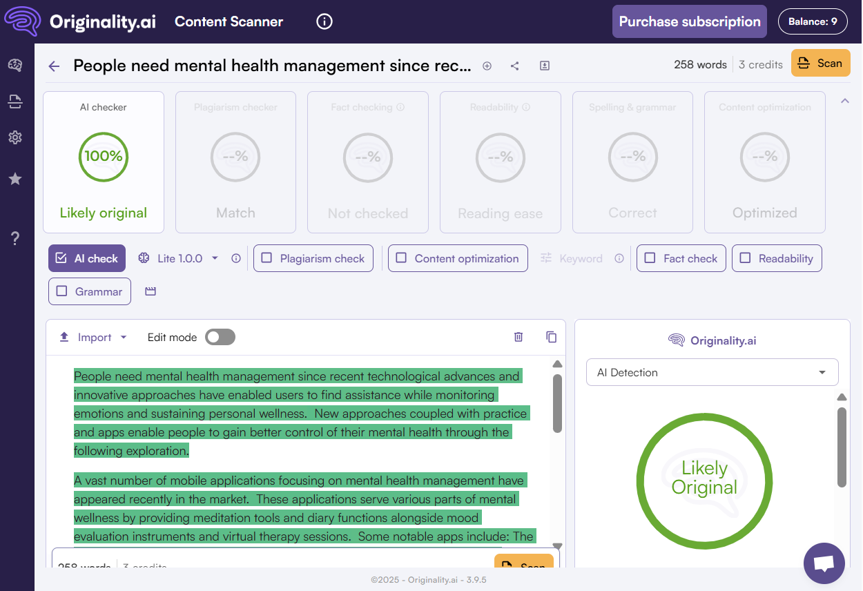Select the Readability result card
Screen dimensions: 863x591
tap(501, 162)
